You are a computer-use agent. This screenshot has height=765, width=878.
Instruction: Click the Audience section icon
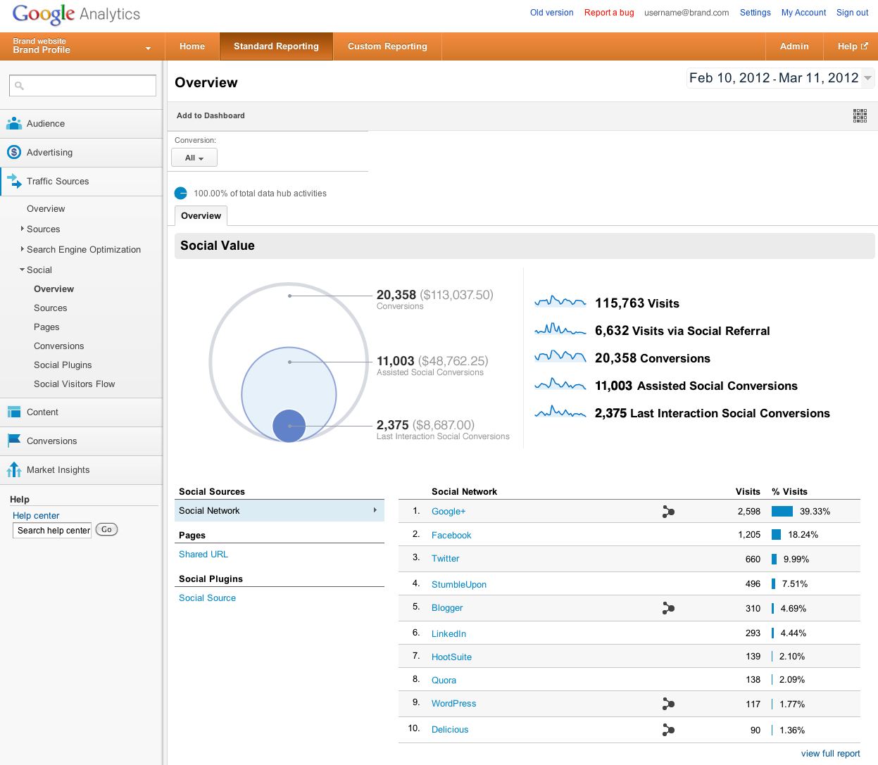click(x=14, y=123)
